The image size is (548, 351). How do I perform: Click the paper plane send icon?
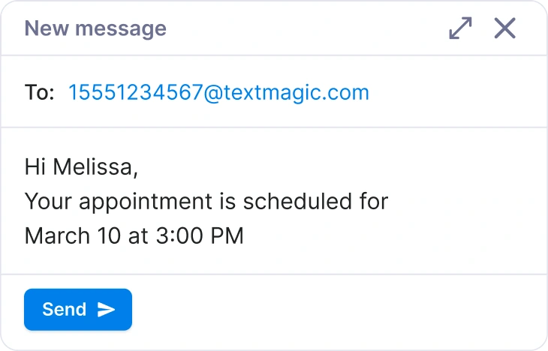[107, 310]
